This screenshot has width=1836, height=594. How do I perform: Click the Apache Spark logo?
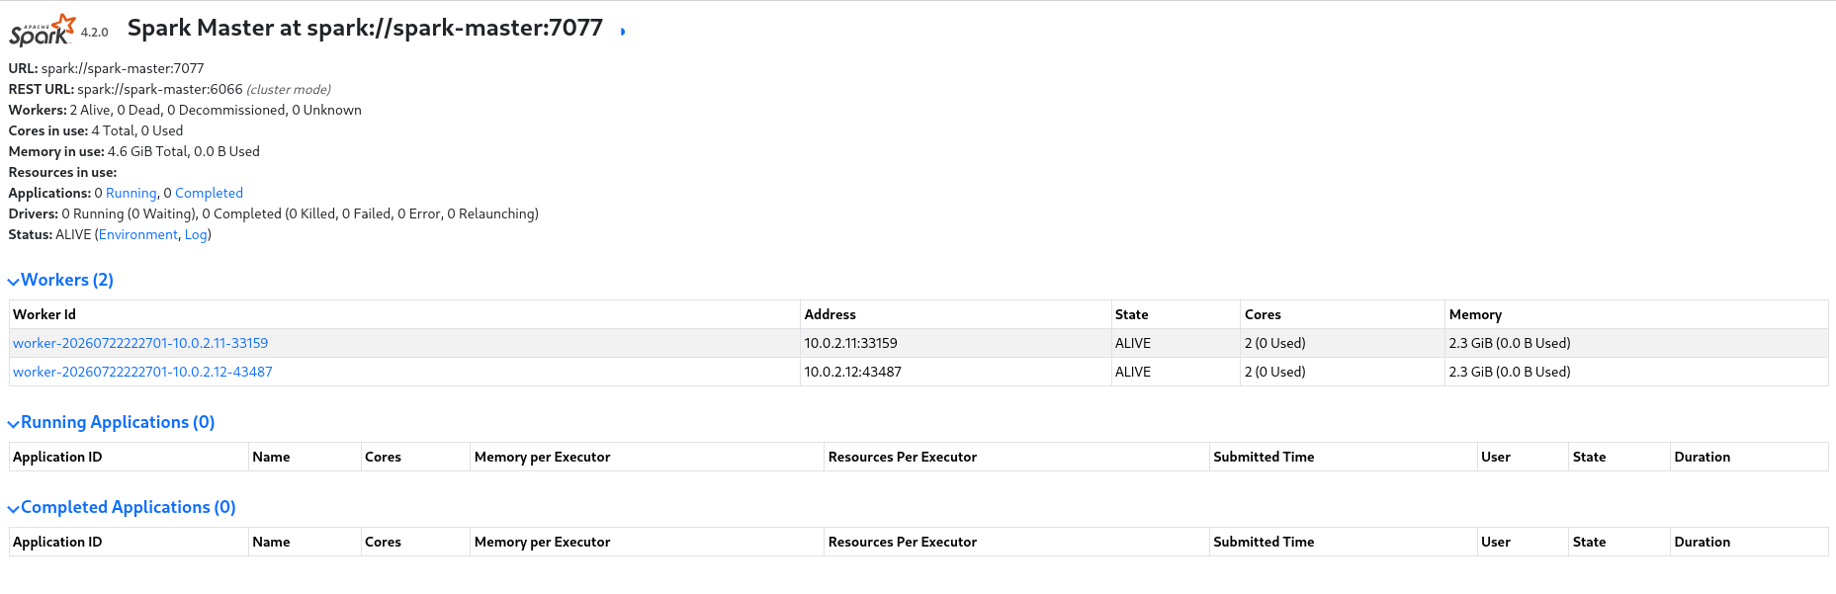pyautogui.click(x=42, y=30)
